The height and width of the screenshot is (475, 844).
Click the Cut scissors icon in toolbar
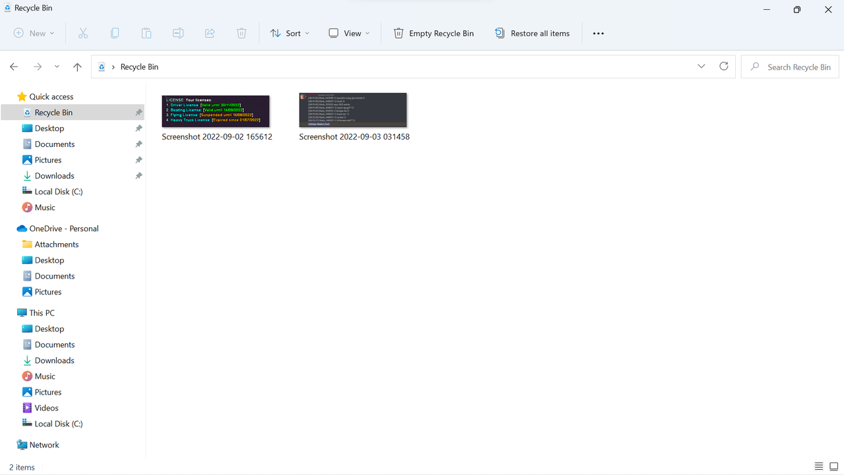(x=83, y=33)
